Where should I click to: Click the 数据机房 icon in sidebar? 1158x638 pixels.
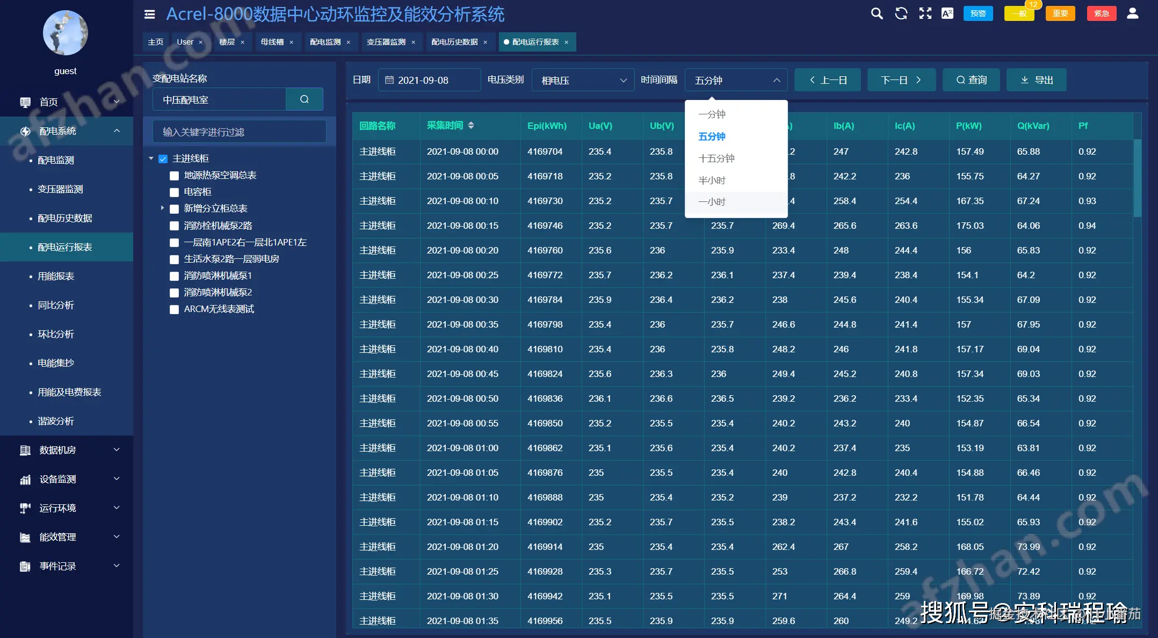(25, 450)
